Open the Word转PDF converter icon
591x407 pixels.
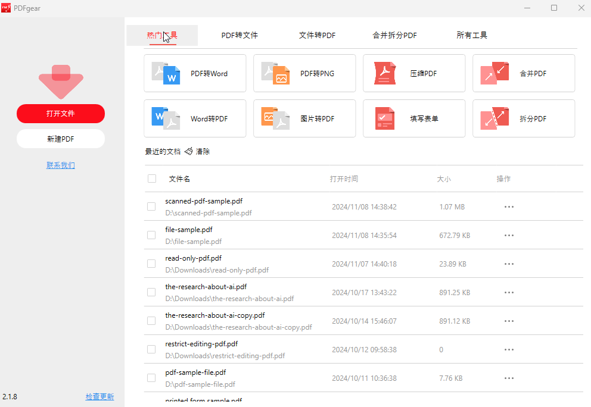coord(166,118)
